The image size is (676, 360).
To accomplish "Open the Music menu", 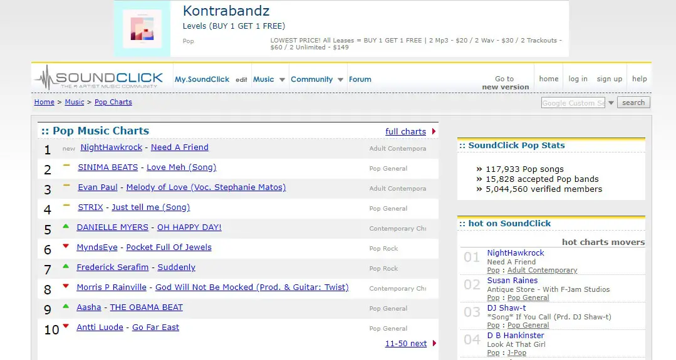I will pos(263,79).
